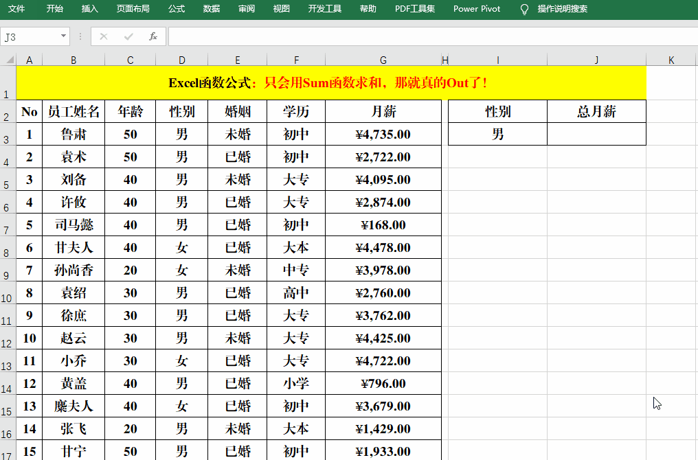
Task: Click the No cell 12
Action: coord(30,384)
